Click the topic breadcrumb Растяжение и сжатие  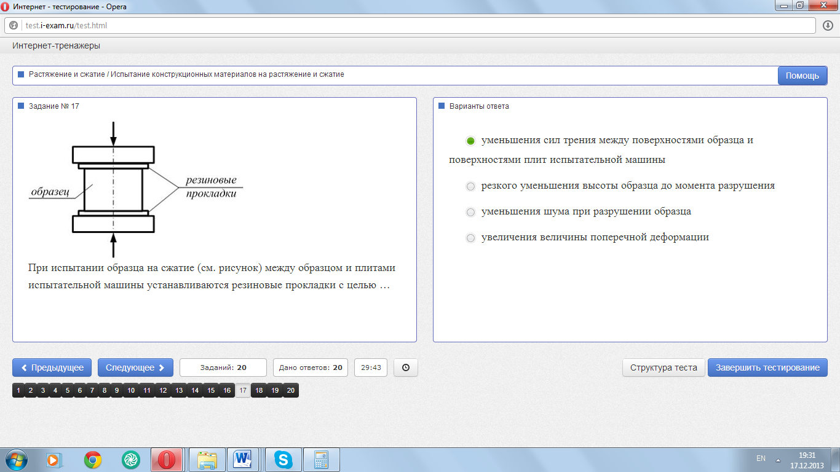[186, 74]
